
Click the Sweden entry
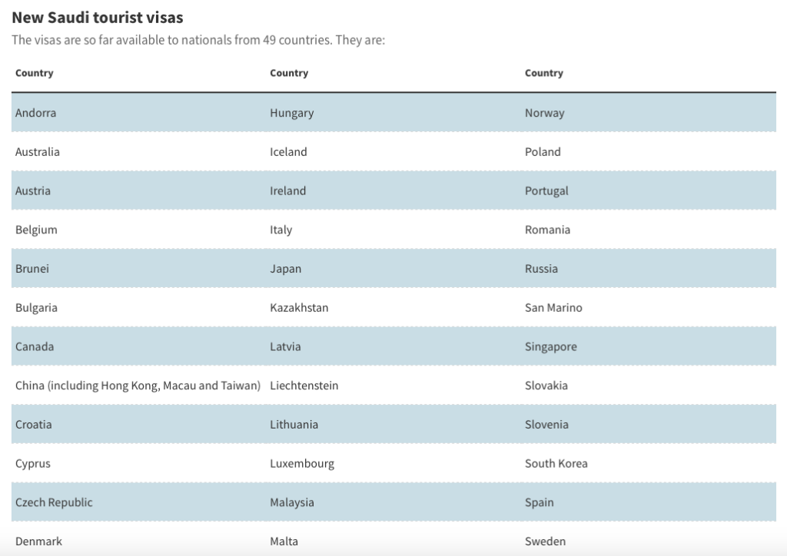coord(545,541)
